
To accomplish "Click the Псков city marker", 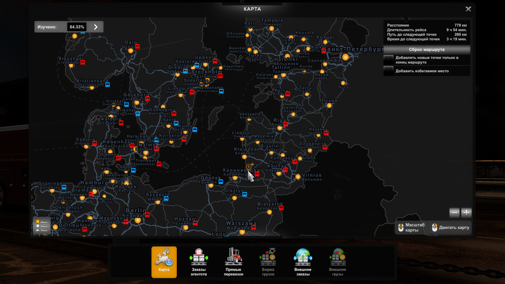I will (329, 105).
